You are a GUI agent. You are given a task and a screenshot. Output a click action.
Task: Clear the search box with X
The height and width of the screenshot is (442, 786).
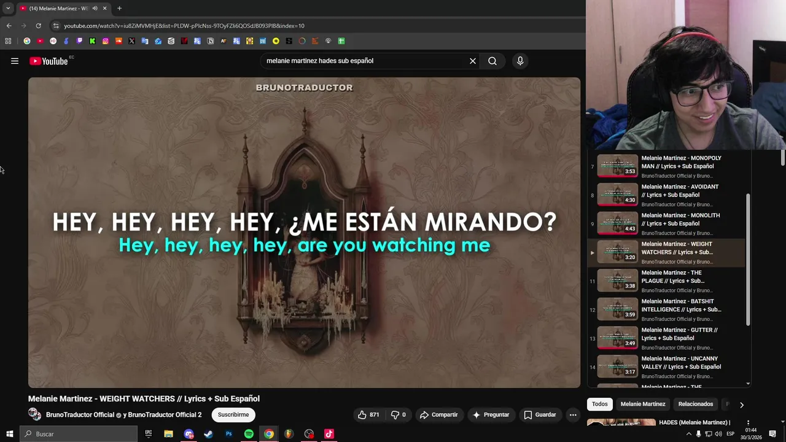(x=473, y=61)
